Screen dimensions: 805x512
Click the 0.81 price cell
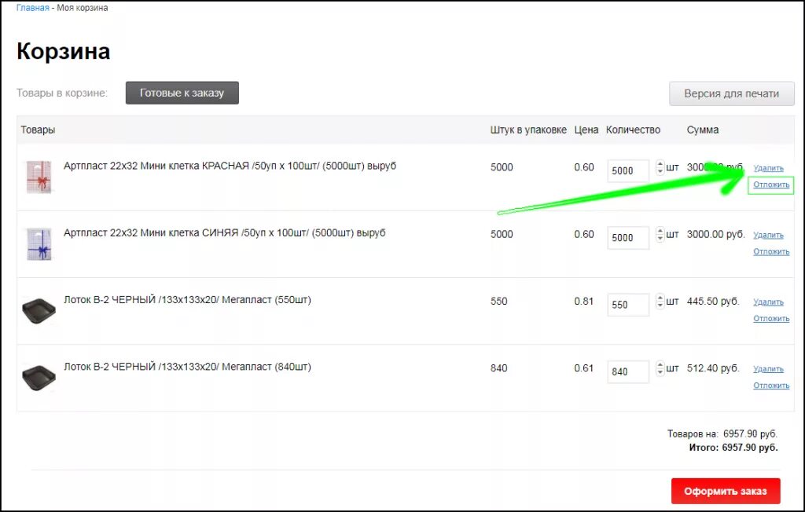click(584, 301)
